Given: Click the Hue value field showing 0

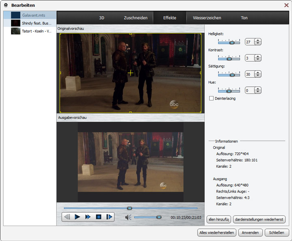Looking at the screenshot, I should tap(250, 90).
